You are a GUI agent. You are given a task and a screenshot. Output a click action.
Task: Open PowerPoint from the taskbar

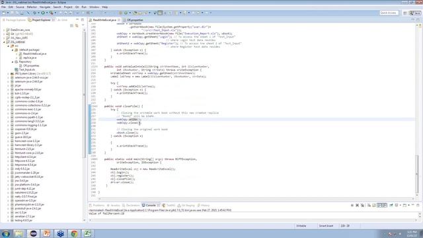coord(47,233)
